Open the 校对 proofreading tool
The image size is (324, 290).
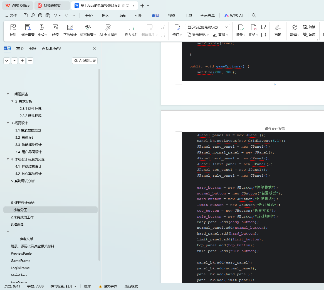pyautogui.click(x=13, y=30)
